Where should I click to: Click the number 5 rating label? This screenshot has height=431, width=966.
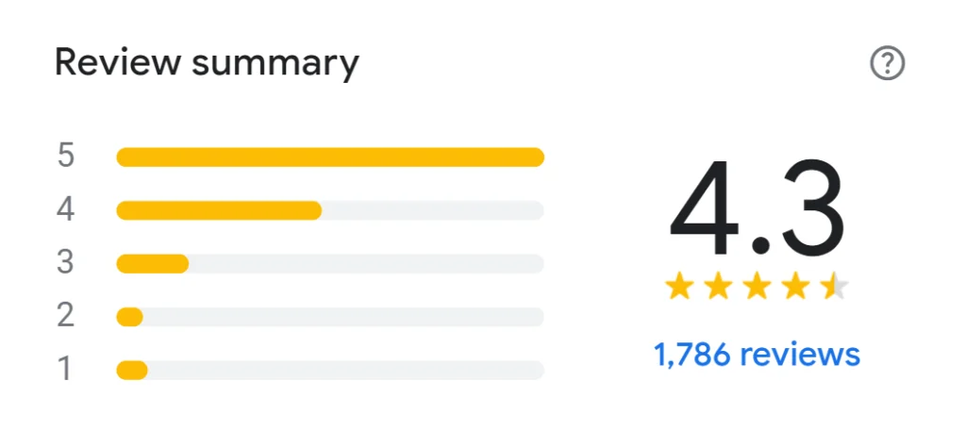coord(65,156)
